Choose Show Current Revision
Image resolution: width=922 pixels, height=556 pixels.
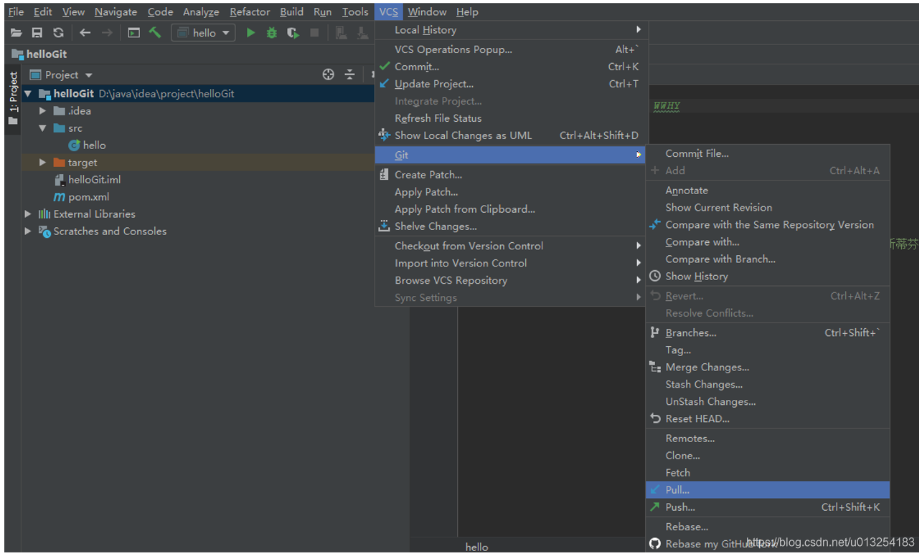[x=768, y=208]
